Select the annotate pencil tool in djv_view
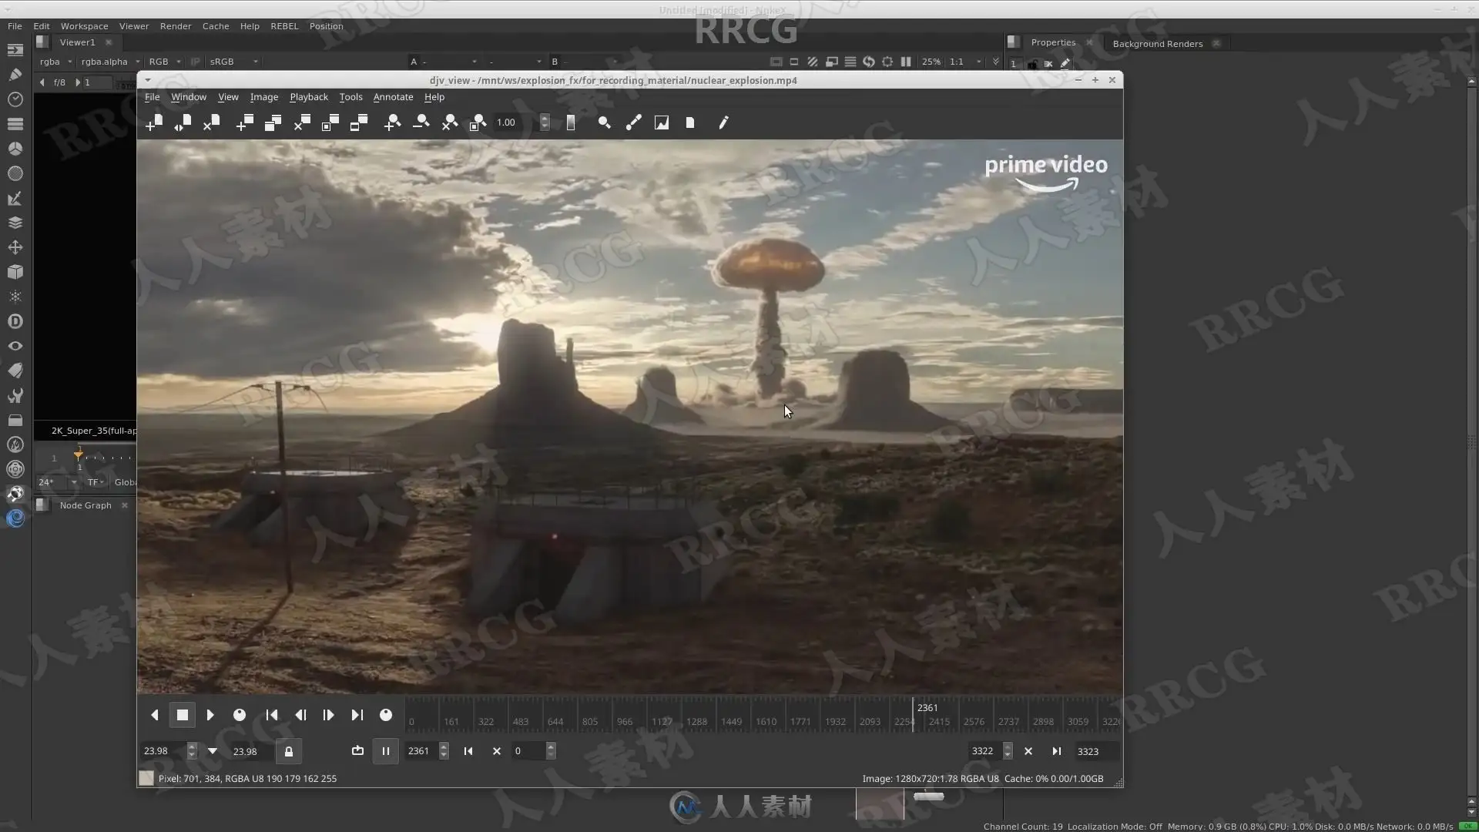Viewport: 1479px width, 832px height. coord(723,122)
